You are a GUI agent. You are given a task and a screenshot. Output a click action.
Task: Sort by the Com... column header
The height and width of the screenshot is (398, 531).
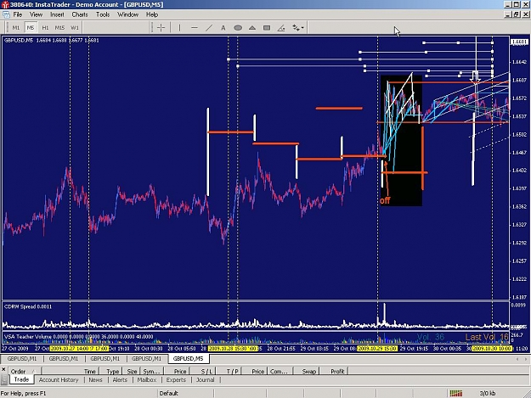(x=280, y=371)
